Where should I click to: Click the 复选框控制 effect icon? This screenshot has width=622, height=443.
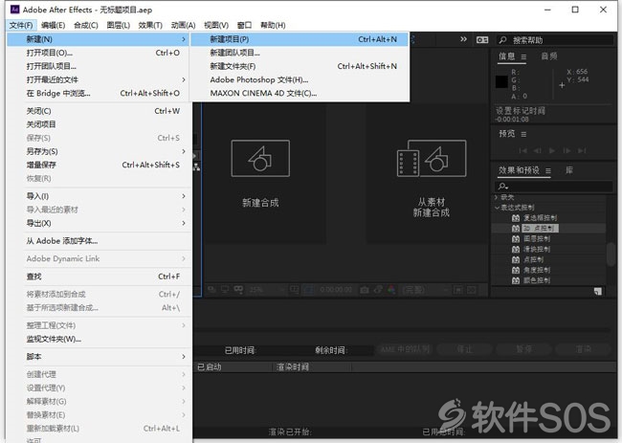click(515, 218)
